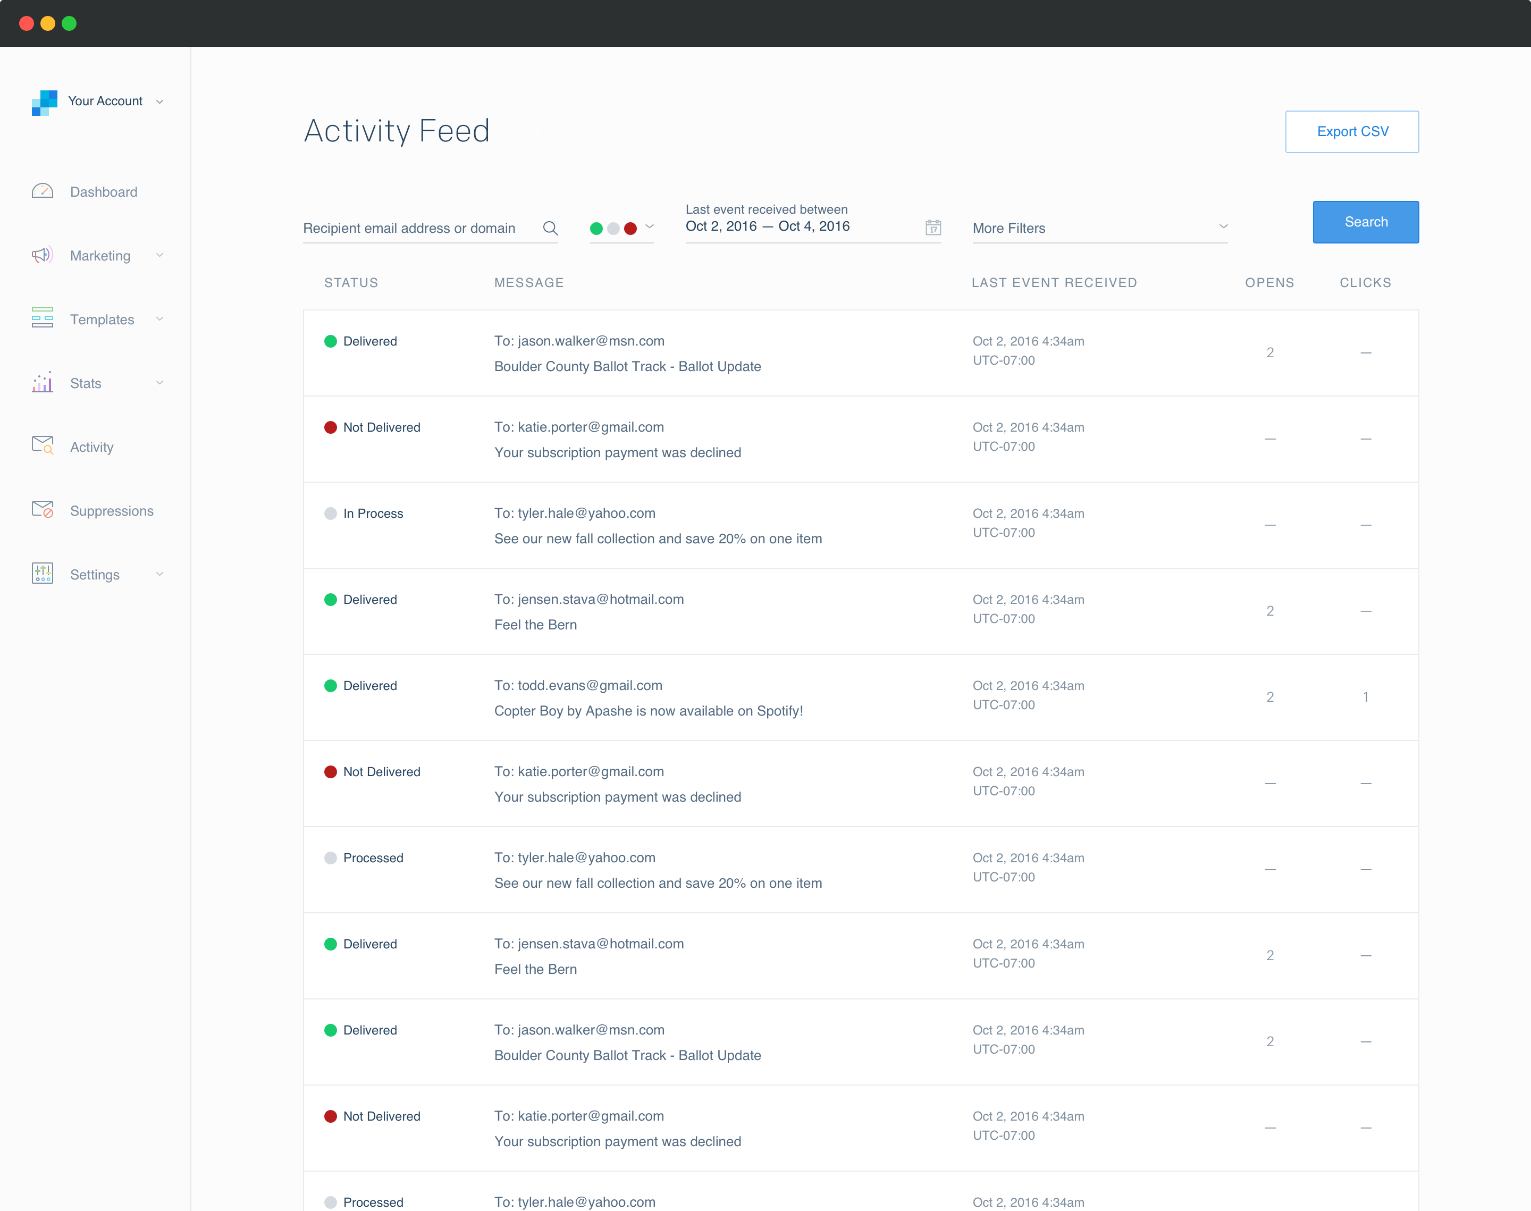Expand the Your Account chevron
The height and width of the screenshot is (1211, 1531).
click(159, 102)
